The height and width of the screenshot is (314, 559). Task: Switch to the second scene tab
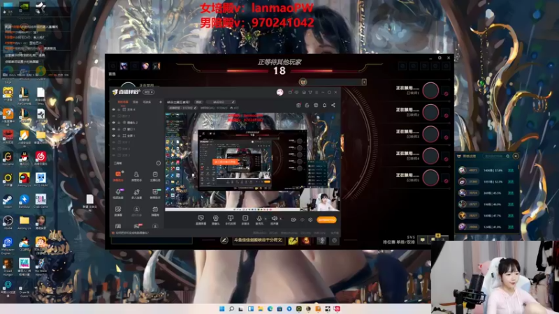click(x=136, y=102)
